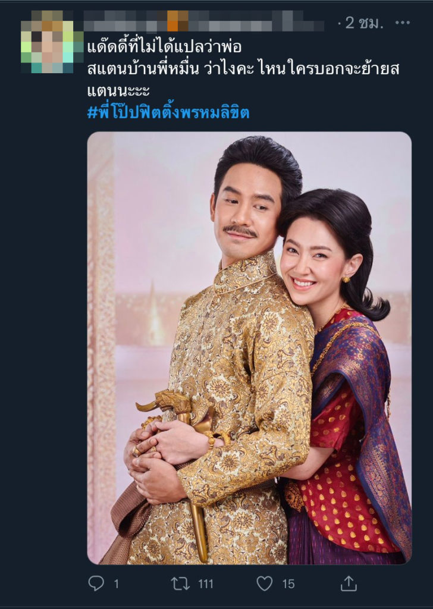The height and width of the screenshot is (609, 433).
Task: Click the blurred account display name
Action: tap(204, 21)
